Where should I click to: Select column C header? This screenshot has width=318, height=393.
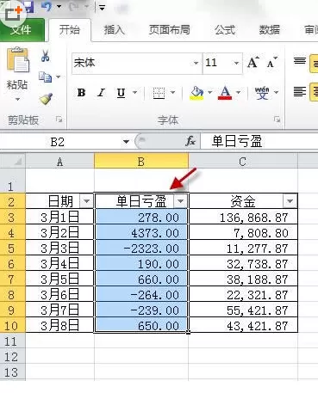click(243, 162)
